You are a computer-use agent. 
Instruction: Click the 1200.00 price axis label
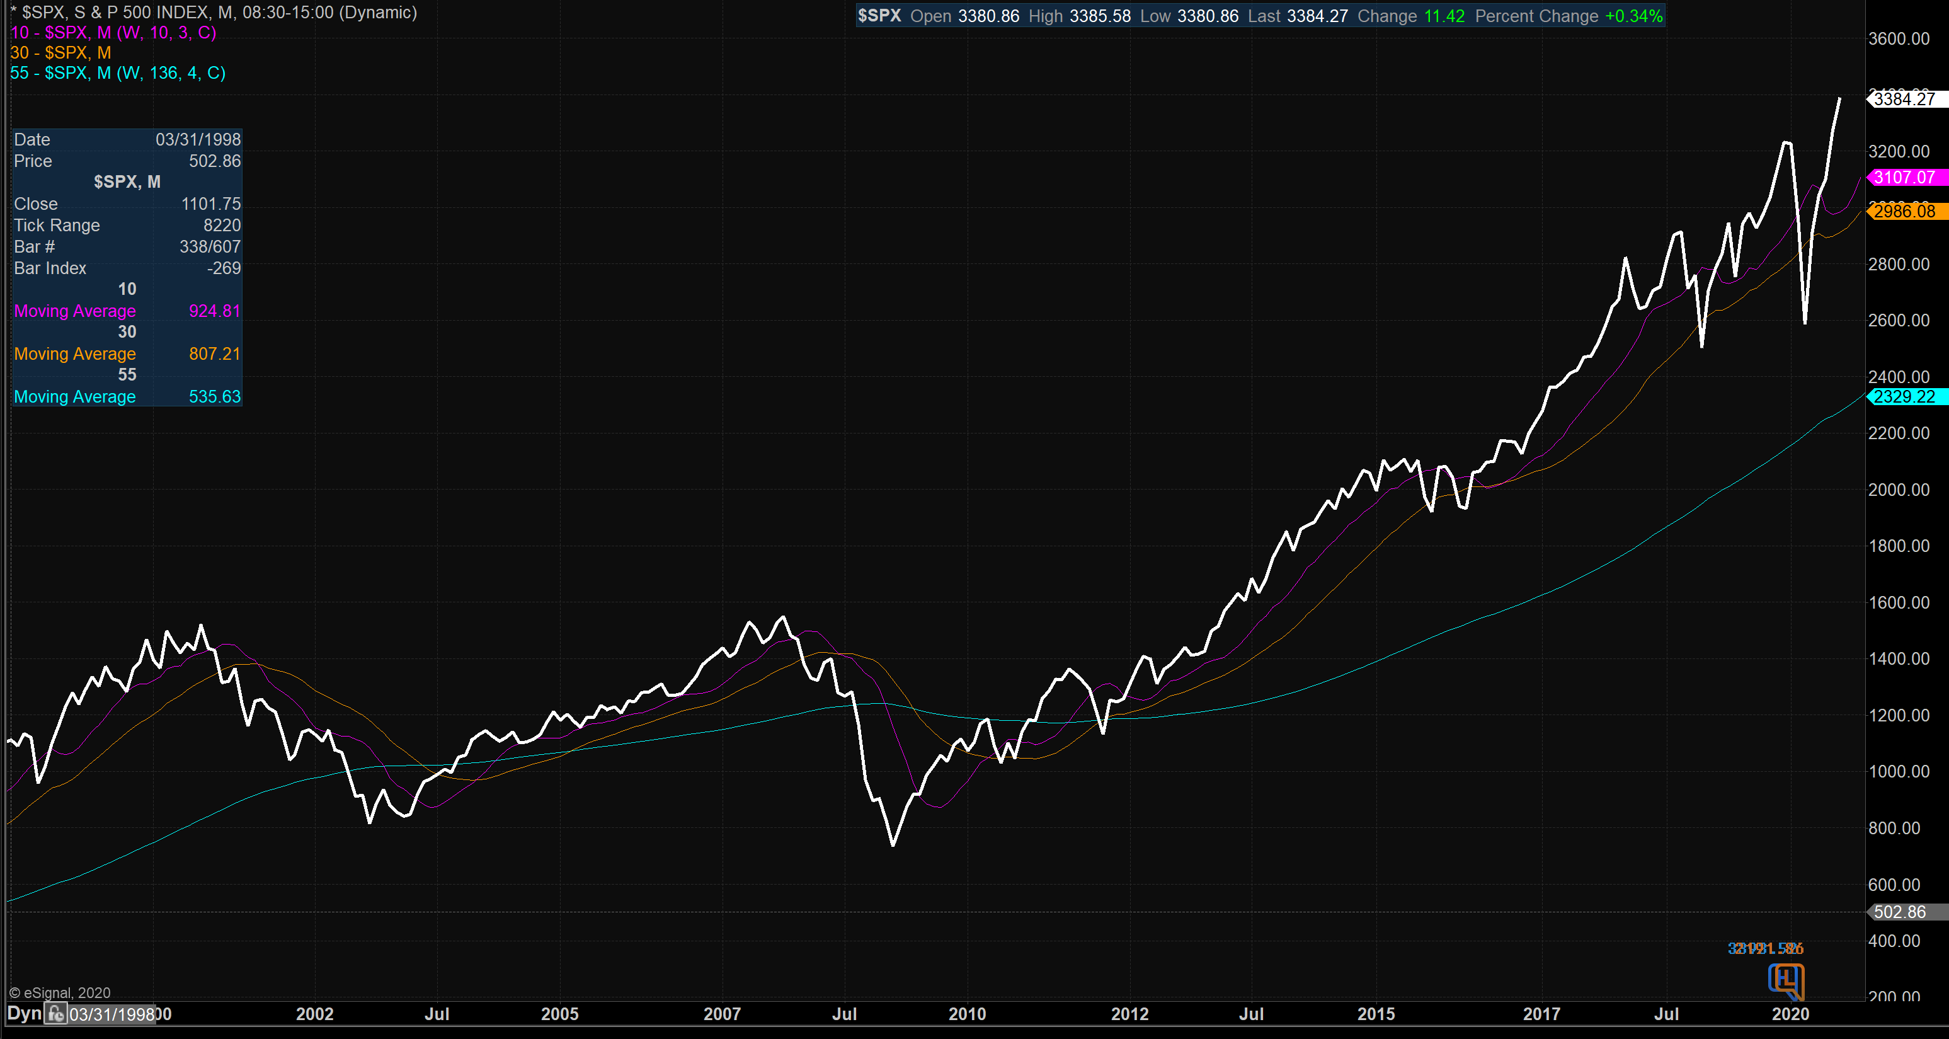(x=1899, y=715)
